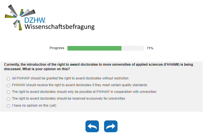Click the 71% progress value

tap(150, 48)
